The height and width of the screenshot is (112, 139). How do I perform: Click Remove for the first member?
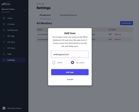point(118,34)
